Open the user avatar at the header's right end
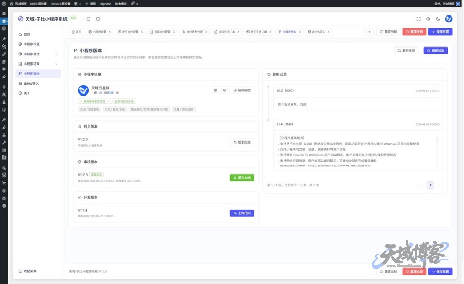 (x=449, y=19)
